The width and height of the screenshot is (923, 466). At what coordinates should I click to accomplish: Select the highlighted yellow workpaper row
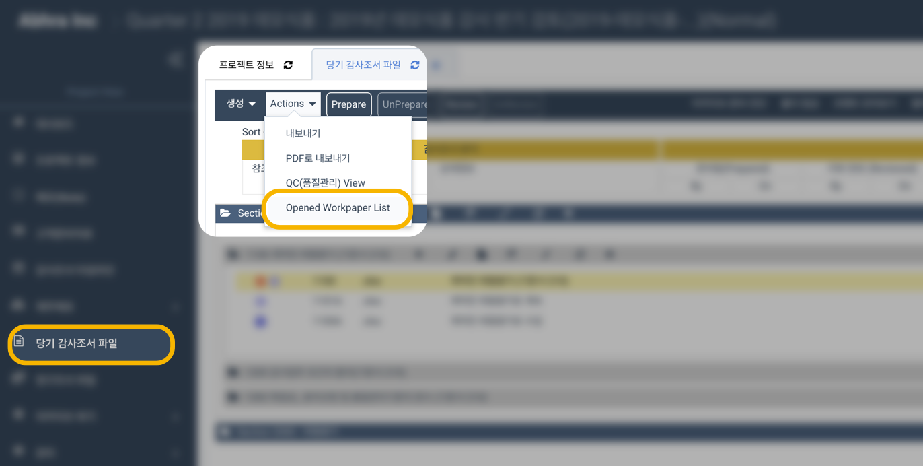[471, 280]
